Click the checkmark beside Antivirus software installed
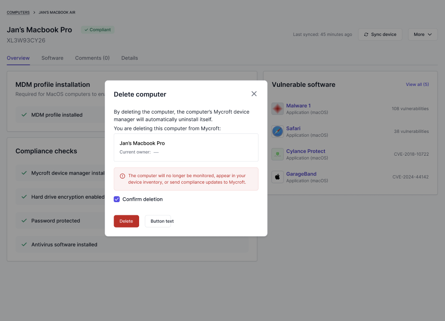The width and height of the screenshot is (445, 321). [24, 244]
